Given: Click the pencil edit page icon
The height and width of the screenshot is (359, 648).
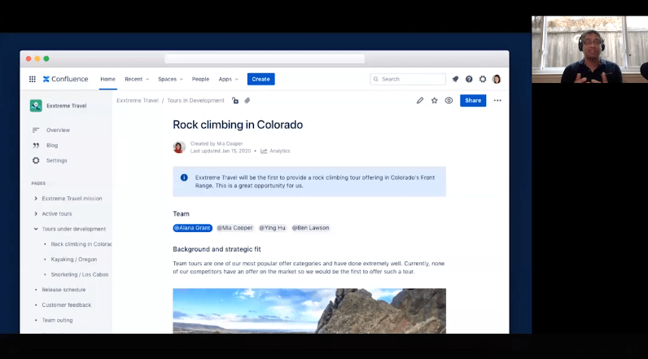Looking at the screenshot, I should point(420,101).
